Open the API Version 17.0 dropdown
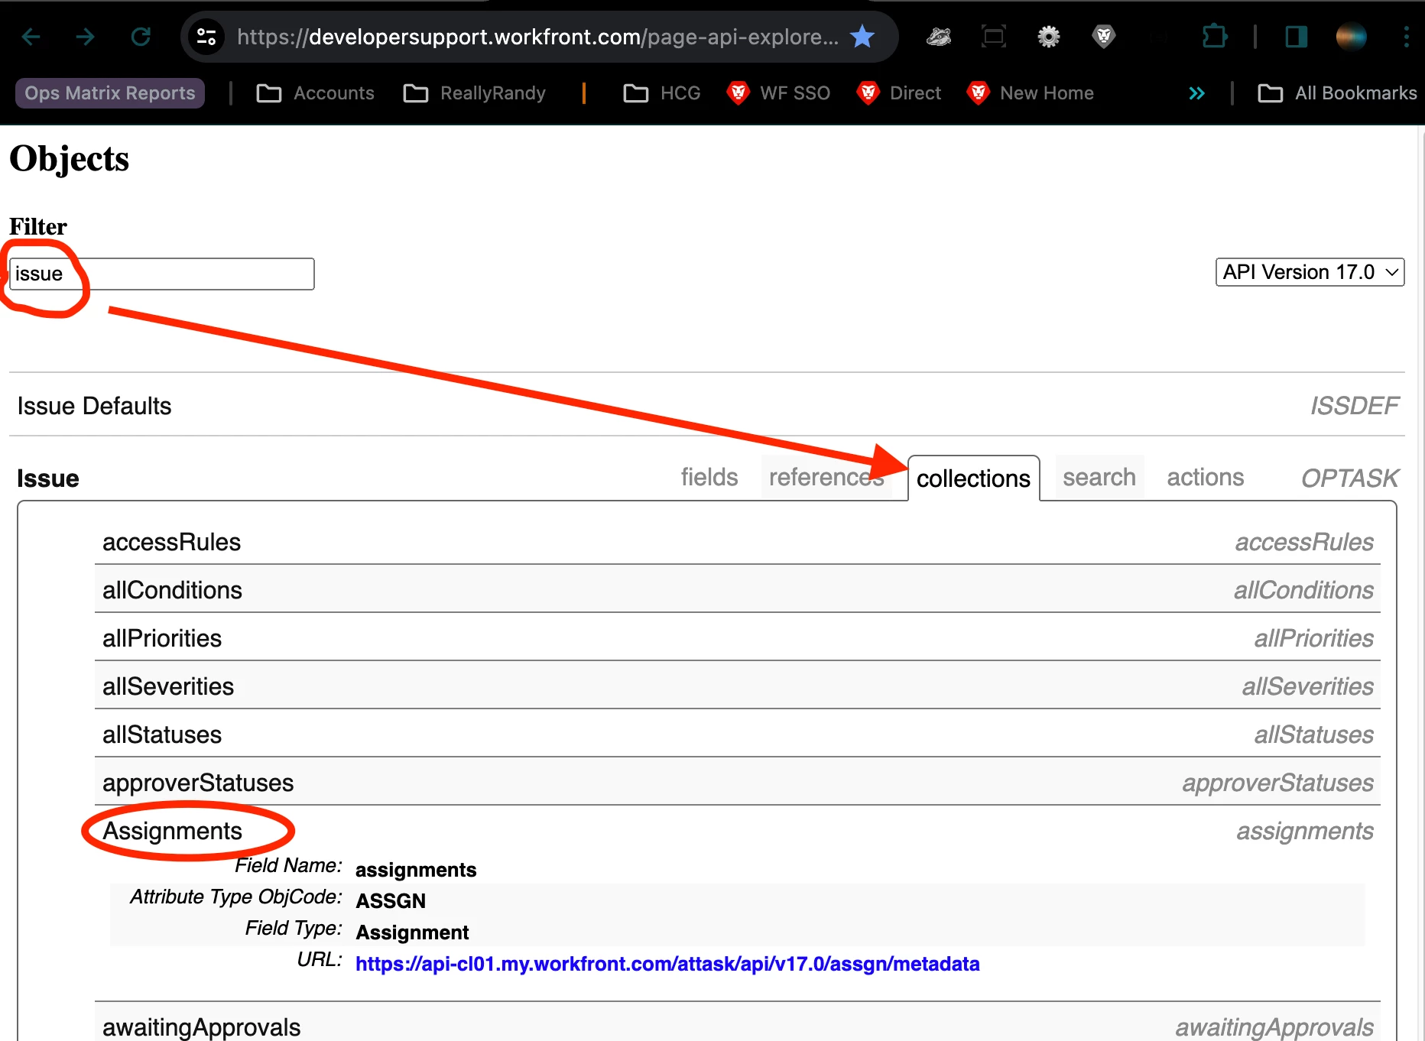This screenshot has height=1041, width=1425. pyautogui.click(x=1310, y=272)
